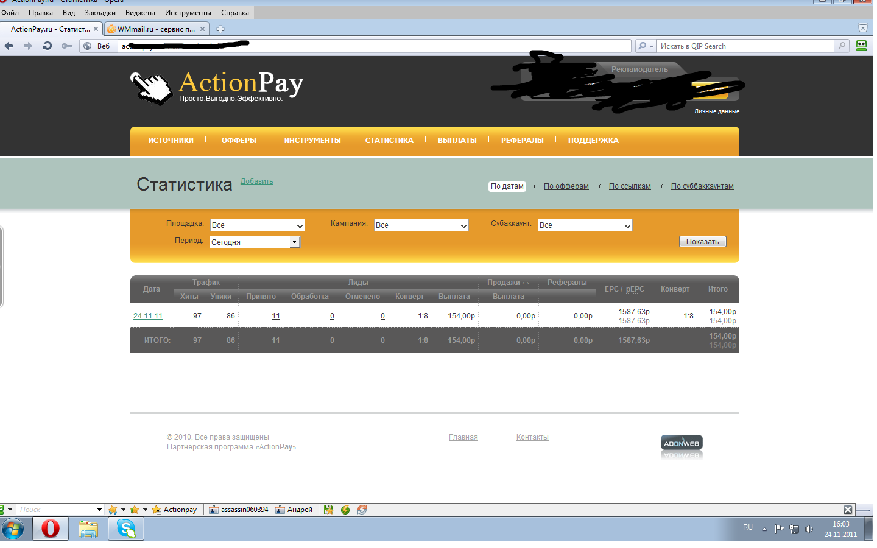This screenshot has width=877, height=548.
Task: Open ПОДДЕРЖКА in the orange navigation
Action: (x=593, y=141)
